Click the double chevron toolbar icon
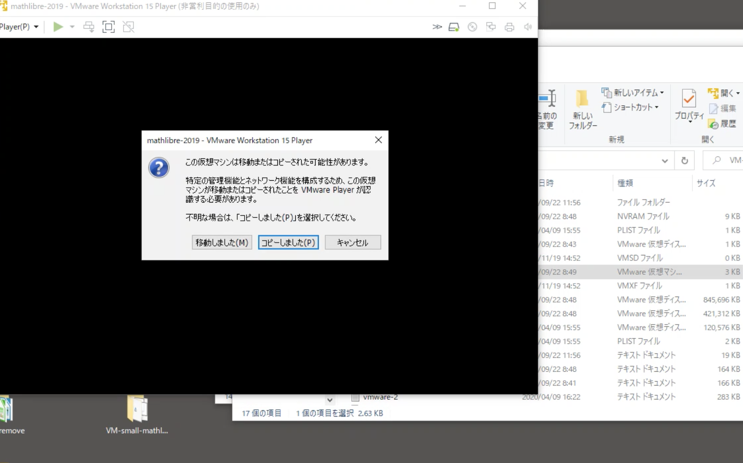The width and height of the screenshot is (743, 463). coord(437,27)
